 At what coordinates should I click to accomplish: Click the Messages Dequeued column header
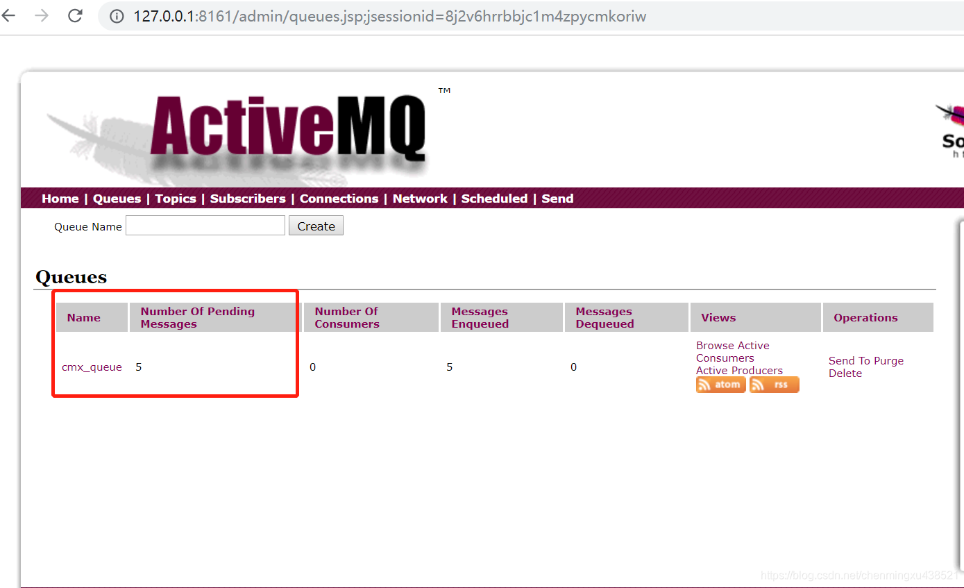pos(627,317)
